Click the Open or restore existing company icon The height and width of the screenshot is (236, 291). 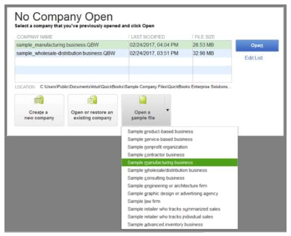pos(92,100)
